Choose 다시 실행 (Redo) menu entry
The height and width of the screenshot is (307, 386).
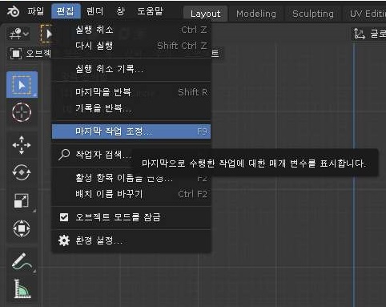pyautogui.click(x=131, y=46)
